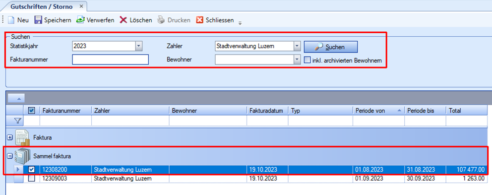Image resolution: width=492 pixels, height=195 pixels.
Task: Discard changes via Verwerfen
Action: coord(95,20)
